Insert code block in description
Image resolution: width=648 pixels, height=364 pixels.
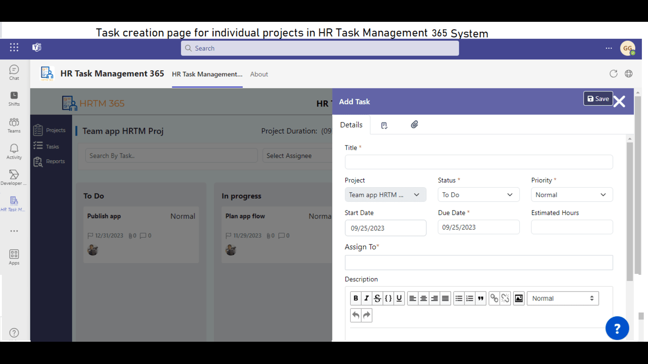click(388, 298)
